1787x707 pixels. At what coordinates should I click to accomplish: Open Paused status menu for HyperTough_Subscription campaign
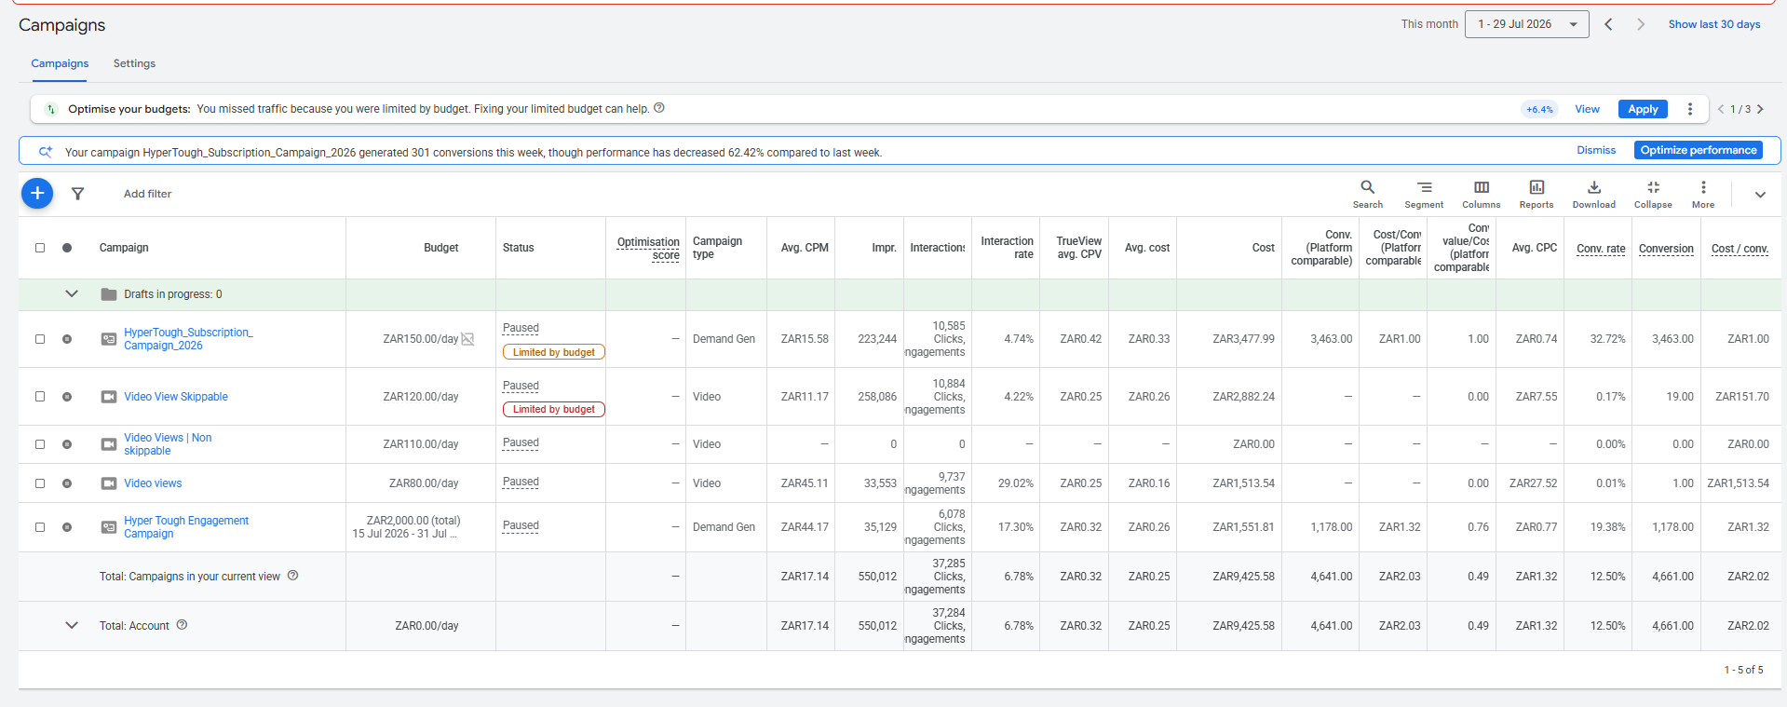(521, 328)
